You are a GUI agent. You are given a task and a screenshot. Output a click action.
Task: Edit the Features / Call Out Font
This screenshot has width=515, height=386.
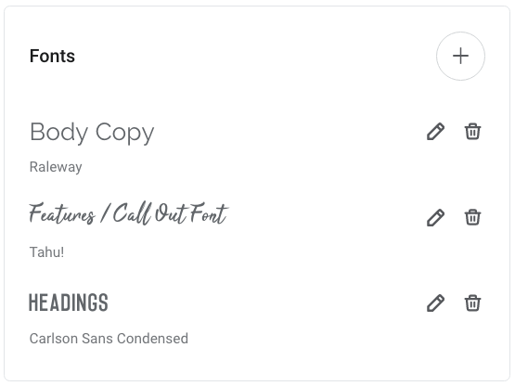(x=435, y=217)
